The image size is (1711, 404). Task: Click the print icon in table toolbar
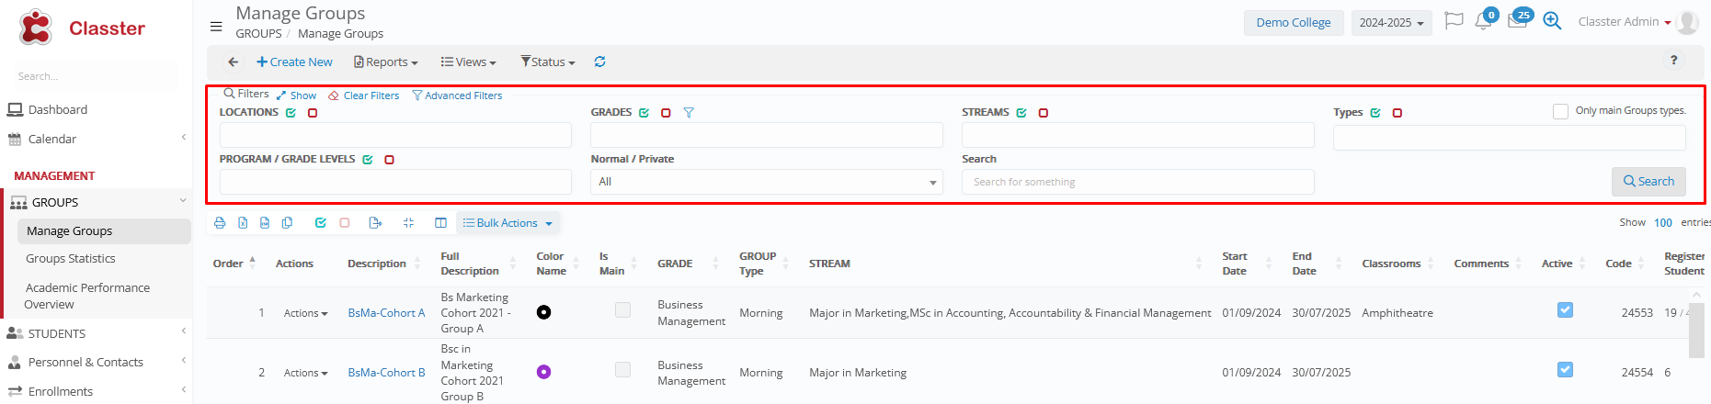220,223
